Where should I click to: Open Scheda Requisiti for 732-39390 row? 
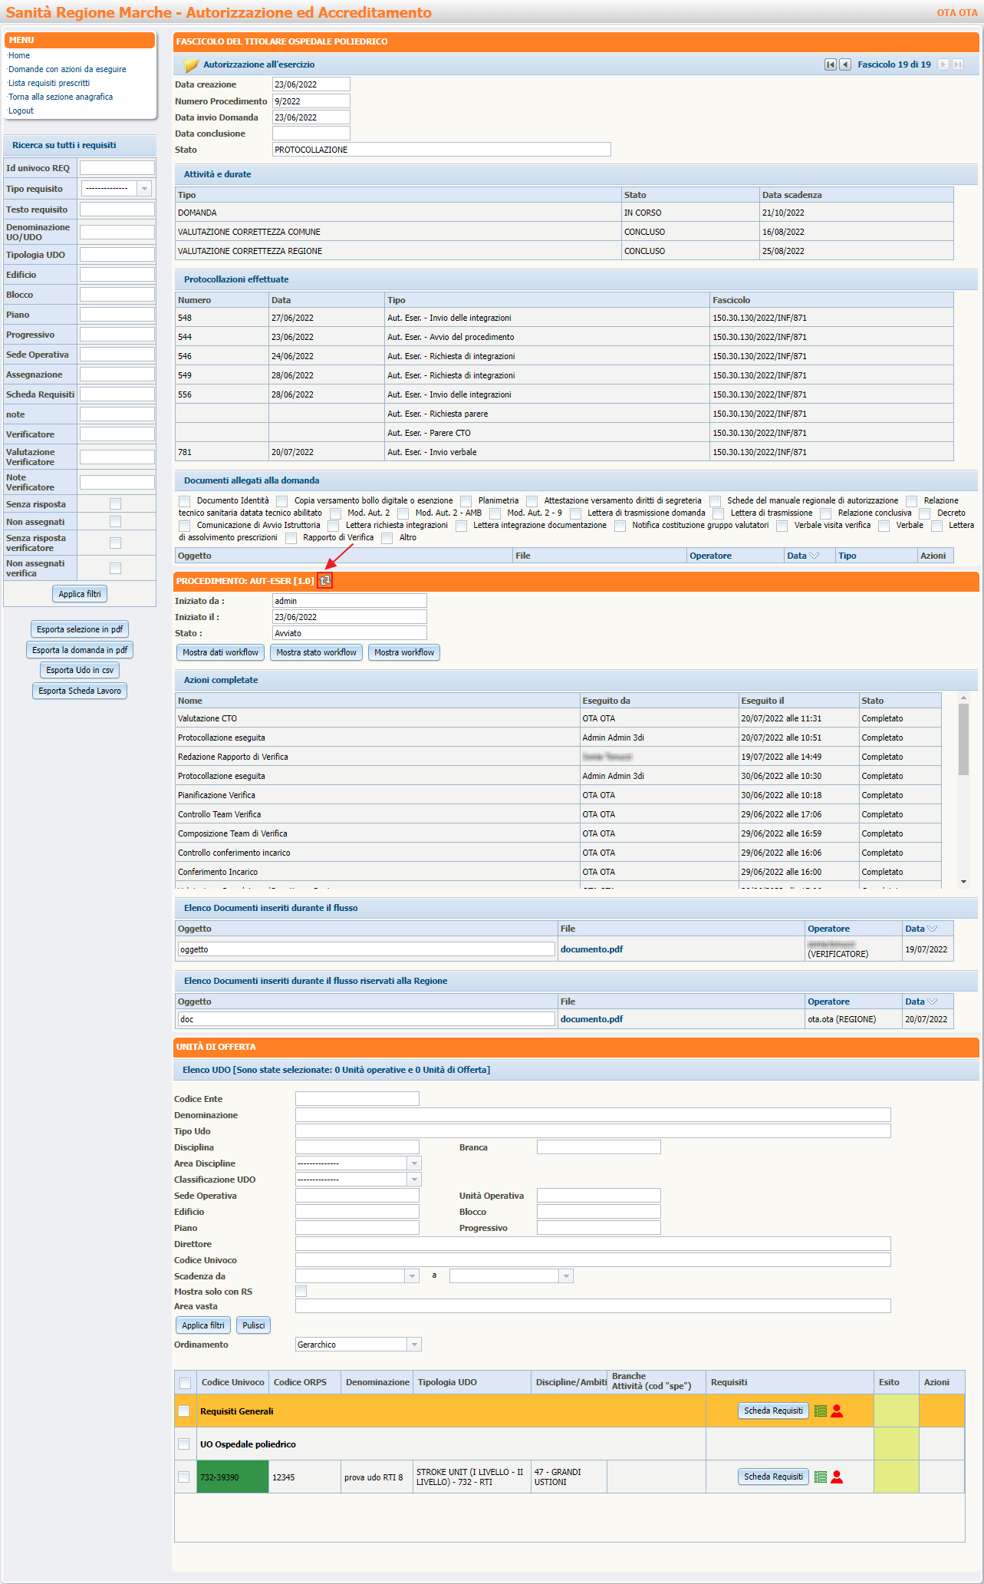point(773,1477)
